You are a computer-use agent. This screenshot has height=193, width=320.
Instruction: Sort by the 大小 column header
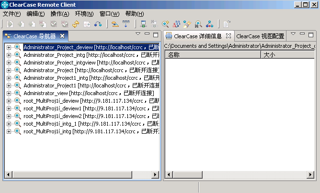click(288, 55)
